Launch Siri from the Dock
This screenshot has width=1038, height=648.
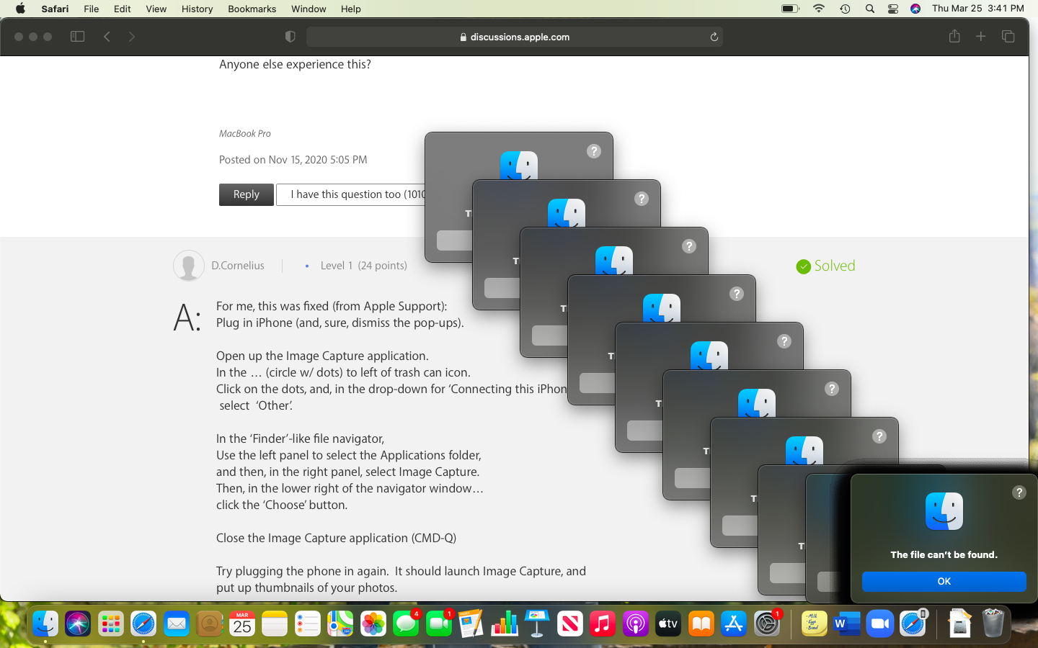(78, 624)
